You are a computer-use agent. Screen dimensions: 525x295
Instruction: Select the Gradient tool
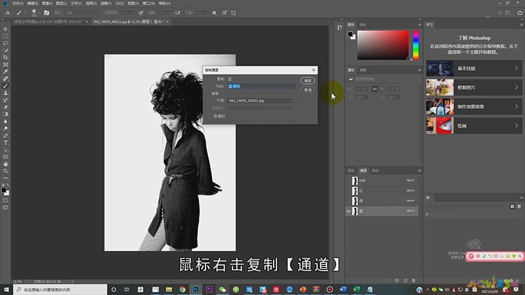[x=5, y=114]
